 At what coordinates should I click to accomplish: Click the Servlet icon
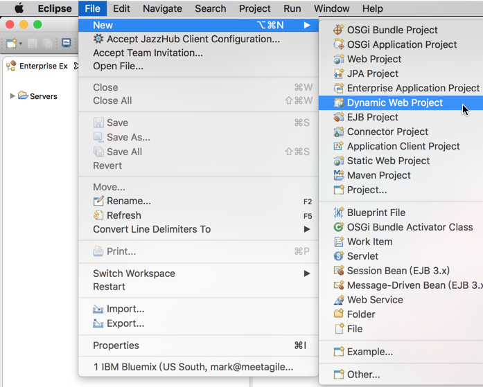[x=339, y=256]
